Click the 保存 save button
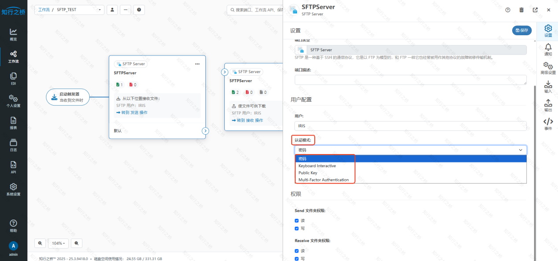 pos(521,30)
